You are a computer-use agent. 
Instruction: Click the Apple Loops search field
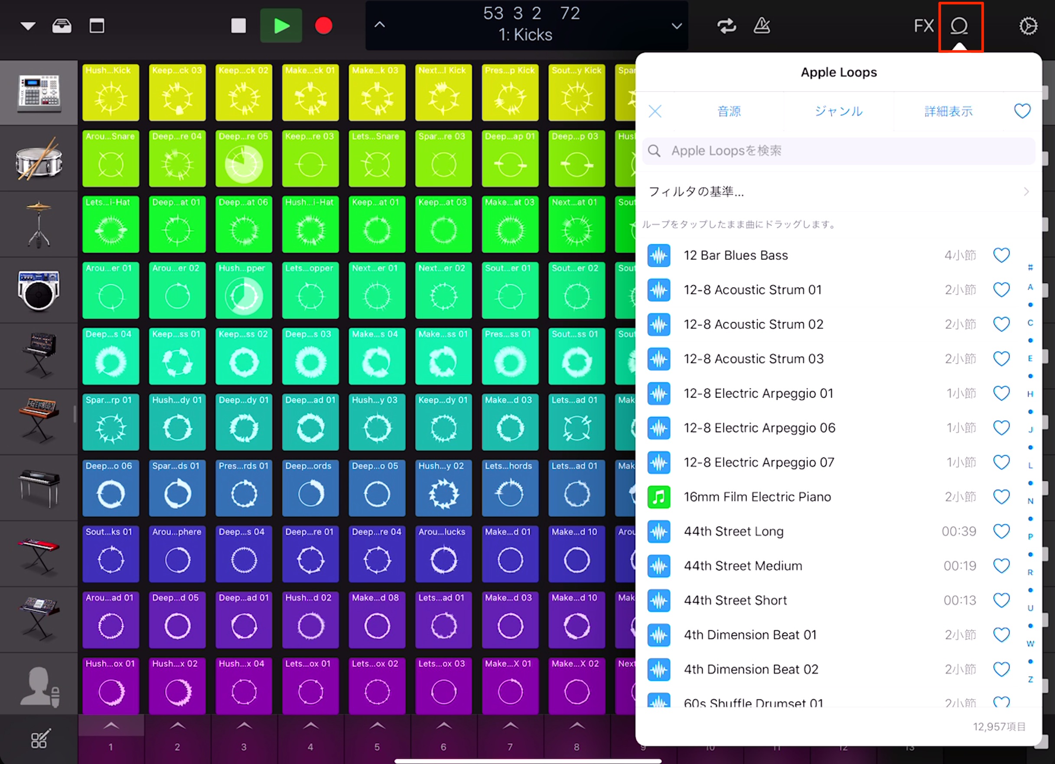(838, 151)
